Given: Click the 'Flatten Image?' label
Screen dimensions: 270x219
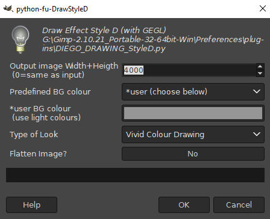Looking at the screenshot, I should [x=38, y=154].
